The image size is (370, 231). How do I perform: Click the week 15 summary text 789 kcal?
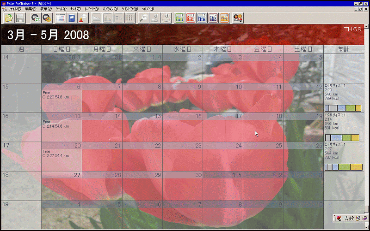coord(332,99)
